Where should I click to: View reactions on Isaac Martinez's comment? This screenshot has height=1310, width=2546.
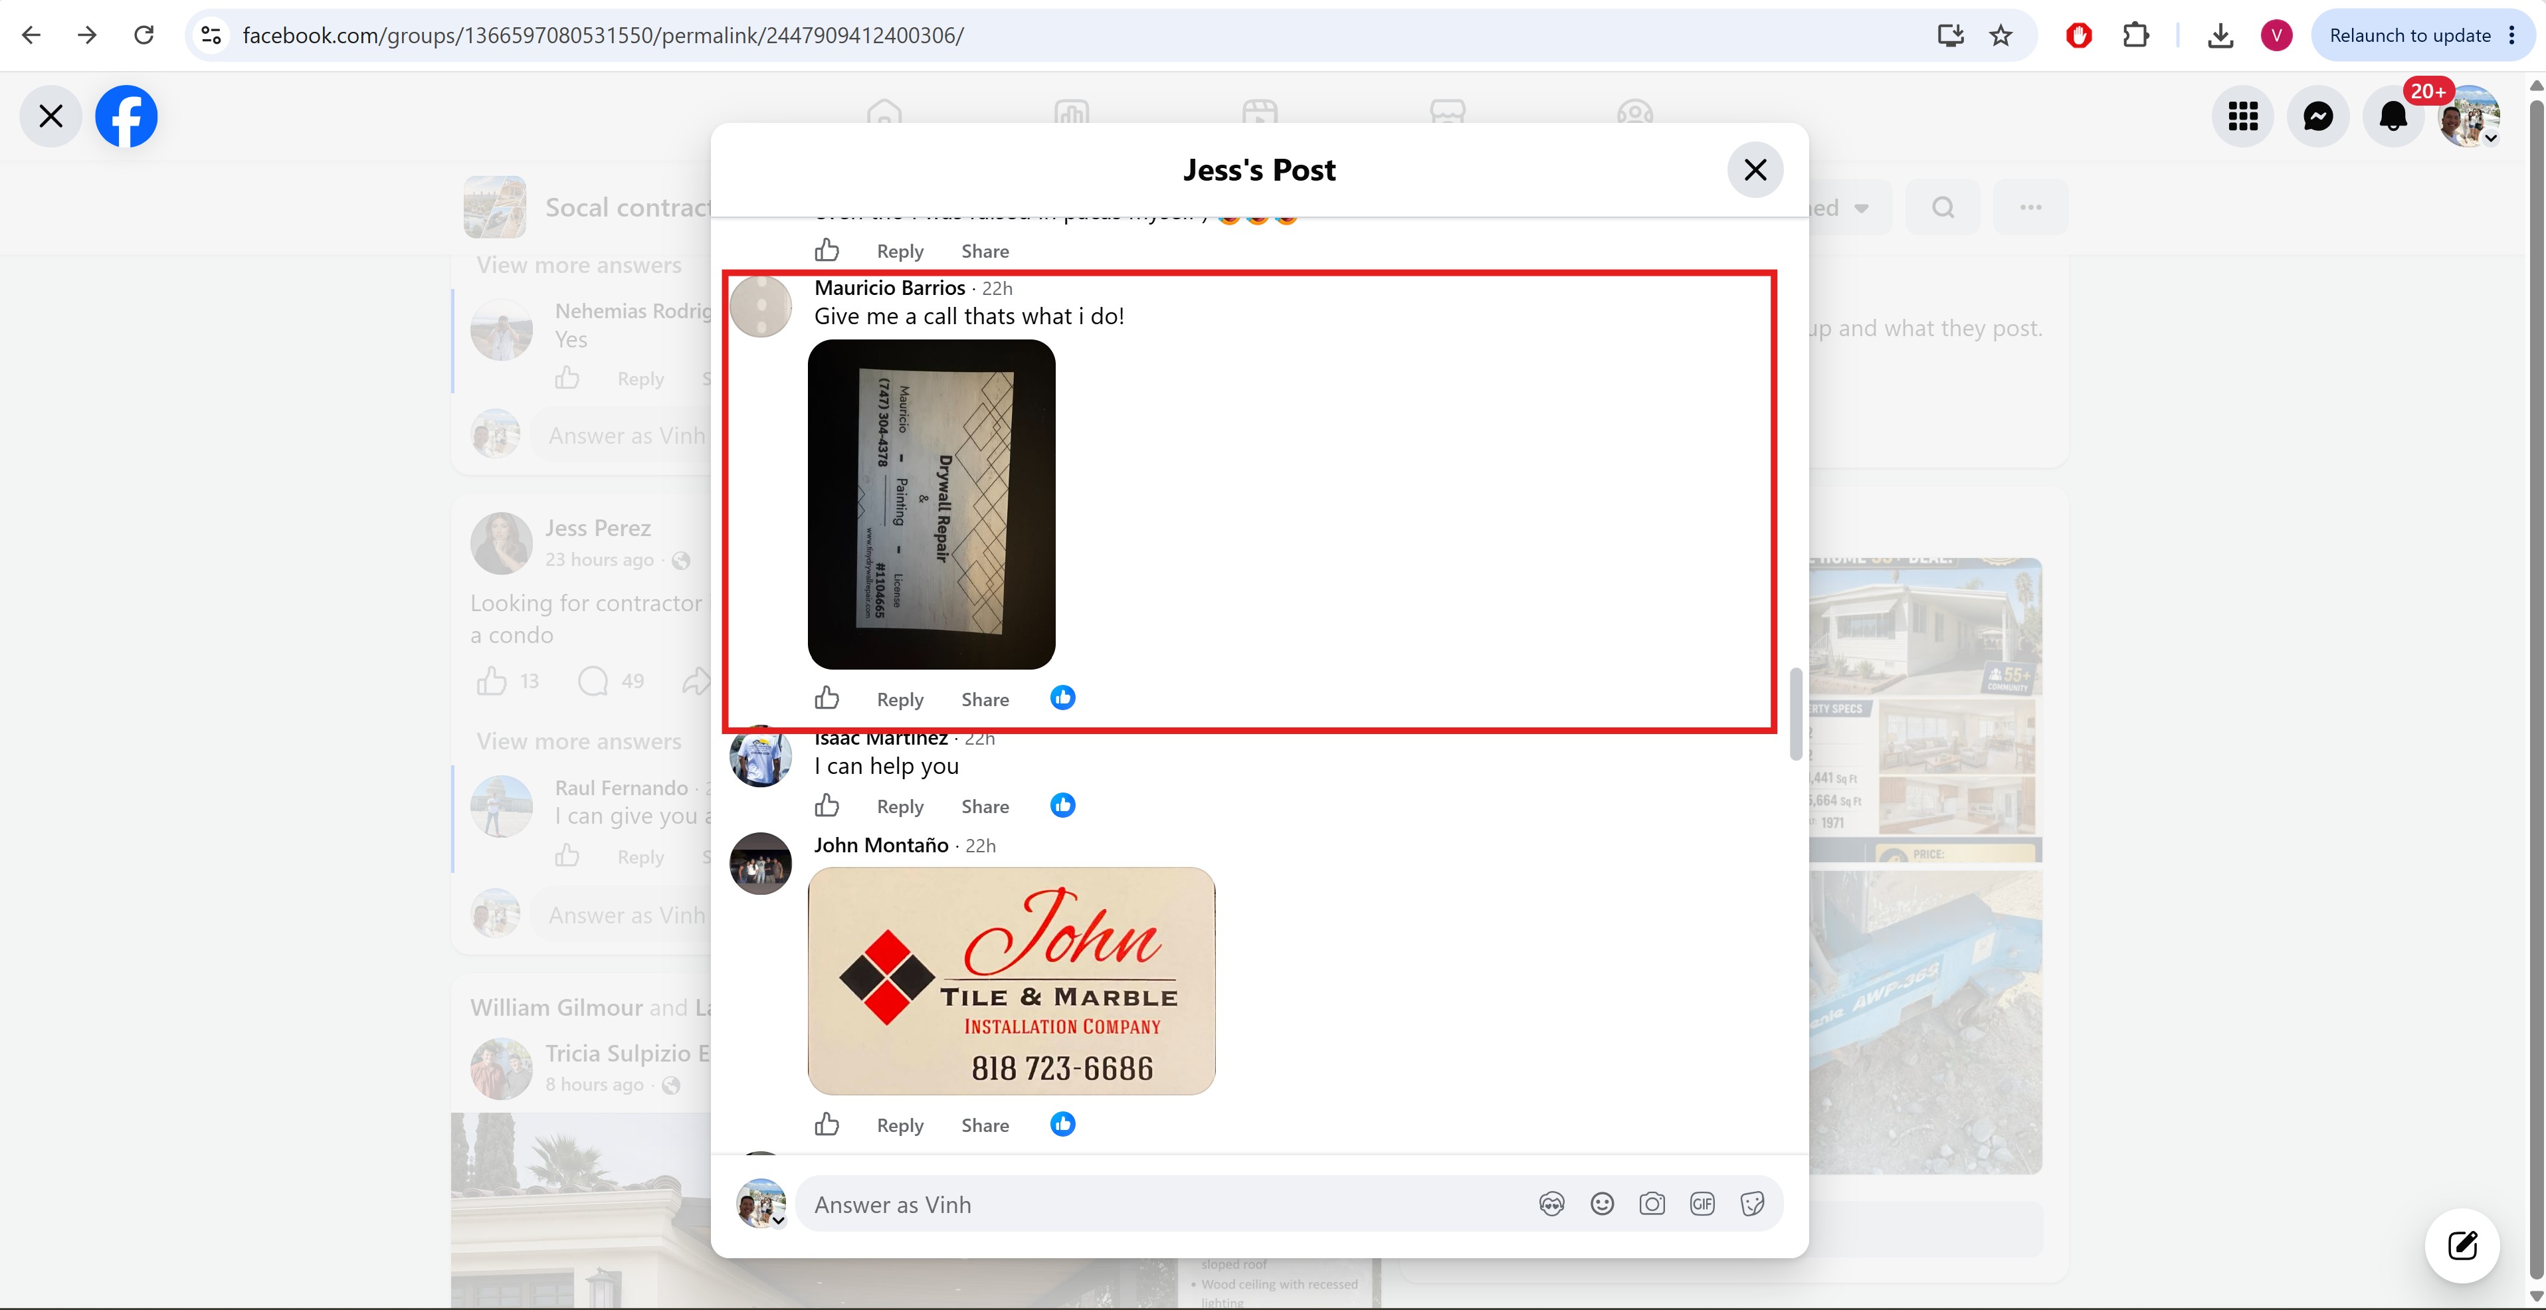pyautogui.click(x=1062, y=805)
